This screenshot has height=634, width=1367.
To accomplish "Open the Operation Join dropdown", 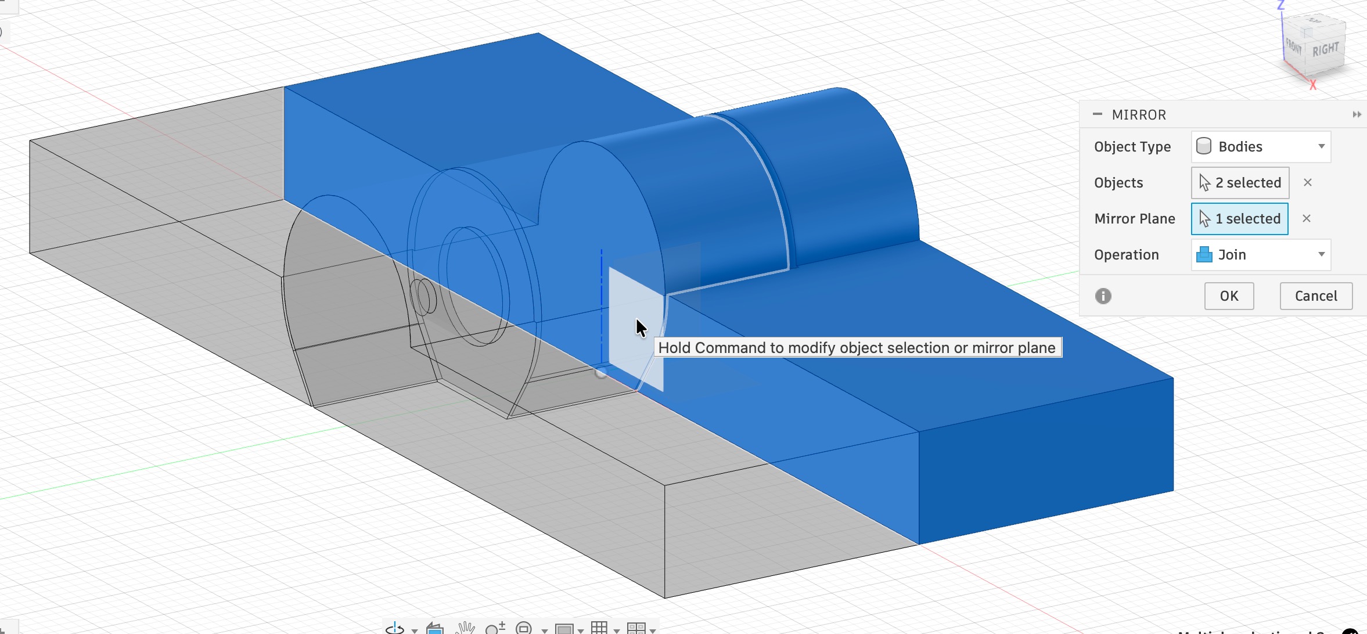I will point(1261,255).
